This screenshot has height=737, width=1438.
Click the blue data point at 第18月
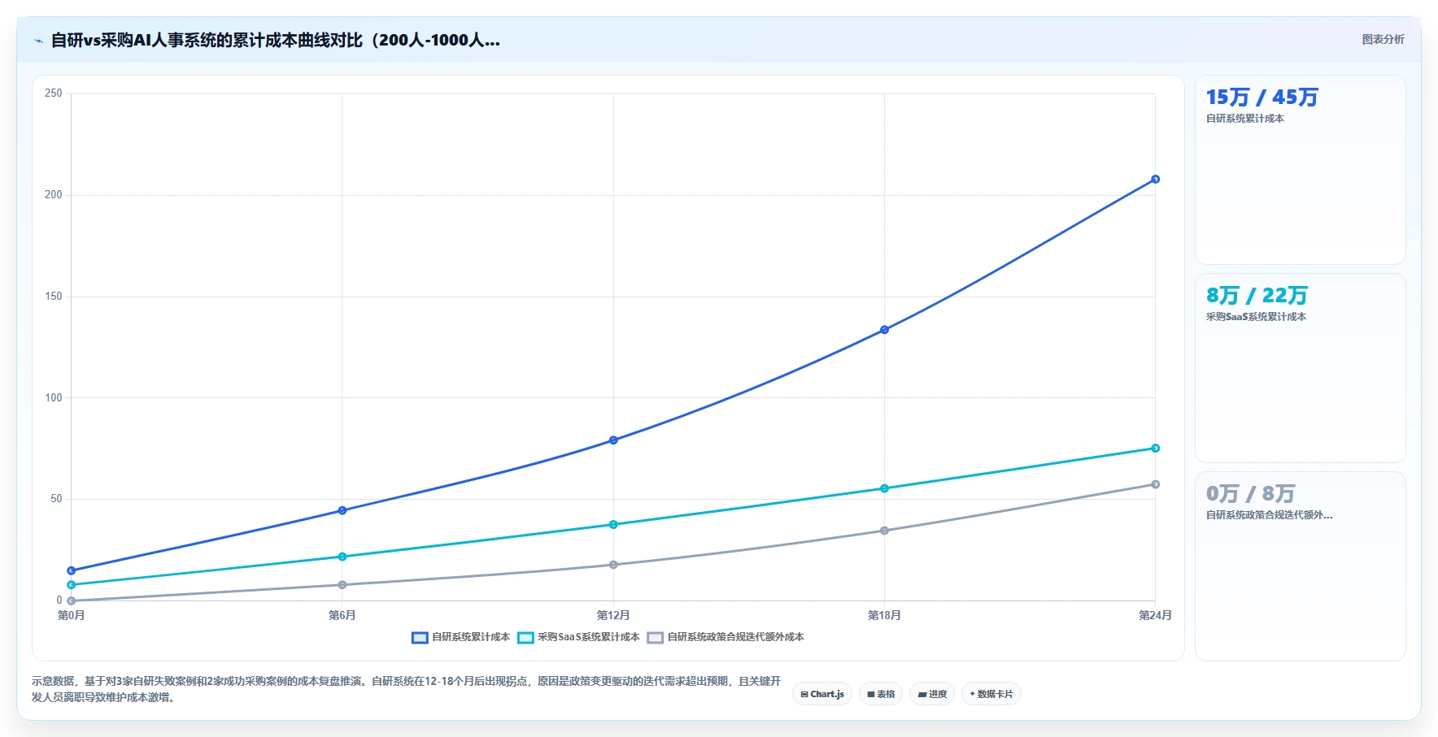(x=884, y=330)
